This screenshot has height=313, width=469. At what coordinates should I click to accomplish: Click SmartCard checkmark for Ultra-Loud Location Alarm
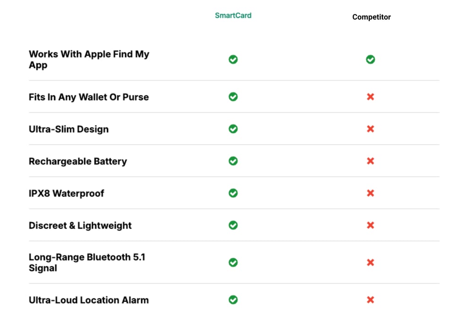(x=233, y=300)
